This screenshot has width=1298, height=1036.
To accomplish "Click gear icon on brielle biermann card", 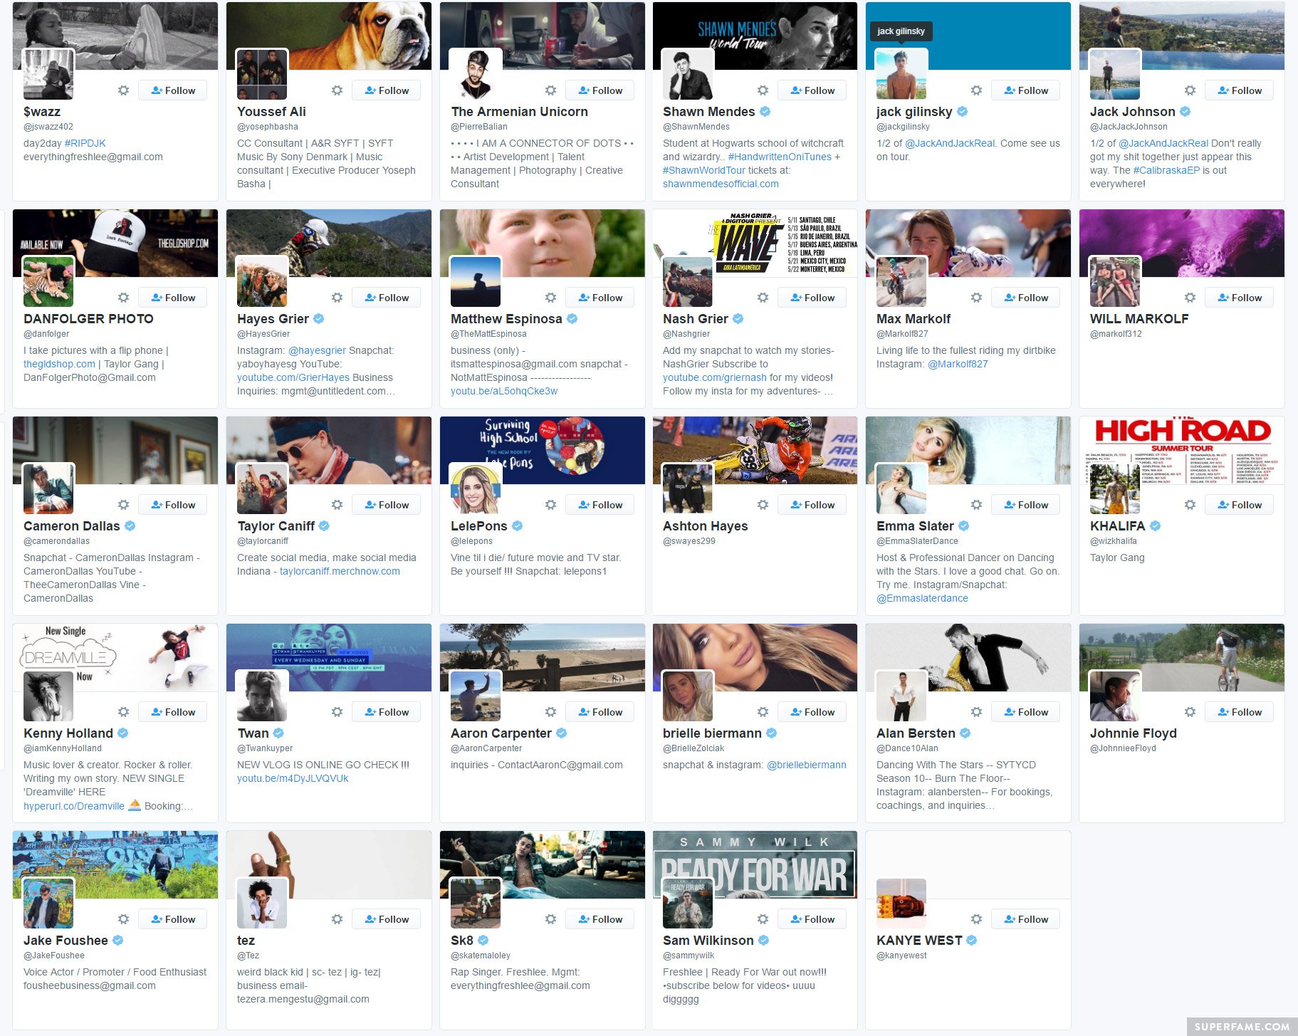I will coord(763,712).
